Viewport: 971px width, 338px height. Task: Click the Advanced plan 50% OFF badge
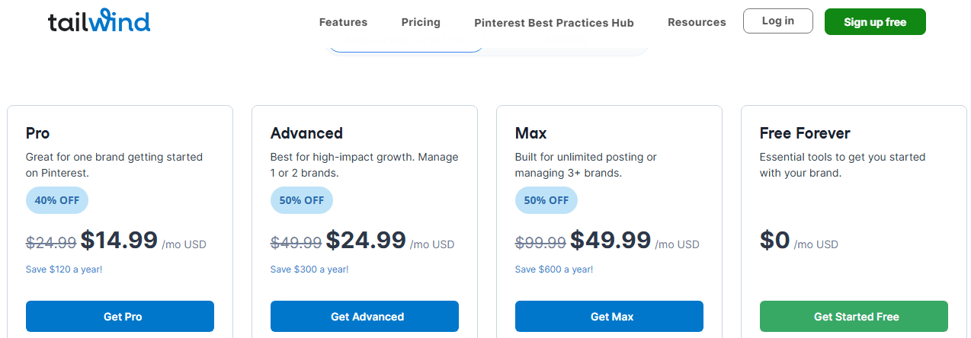click(302, 200)
